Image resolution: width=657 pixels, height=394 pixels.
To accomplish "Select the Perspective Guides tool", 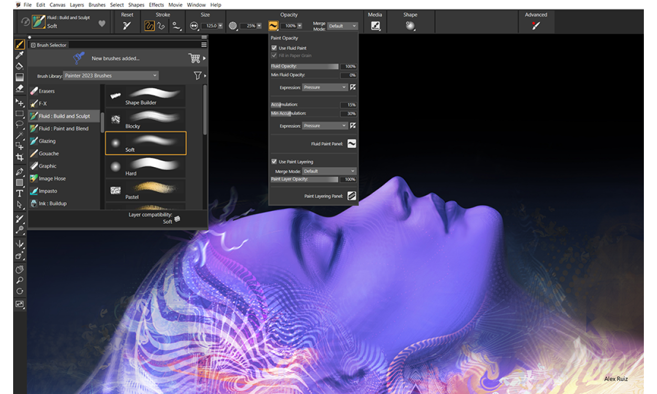I will click(19, 256).
